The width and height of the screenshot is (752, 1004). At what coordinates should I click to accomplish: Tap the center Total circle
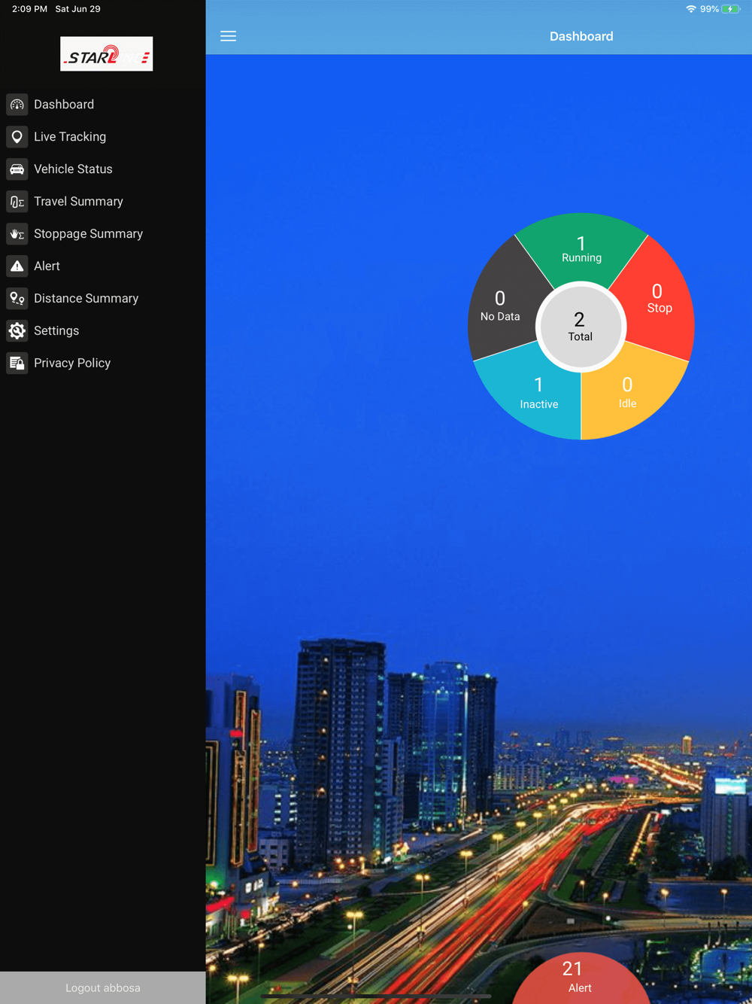tap(580, 327)
